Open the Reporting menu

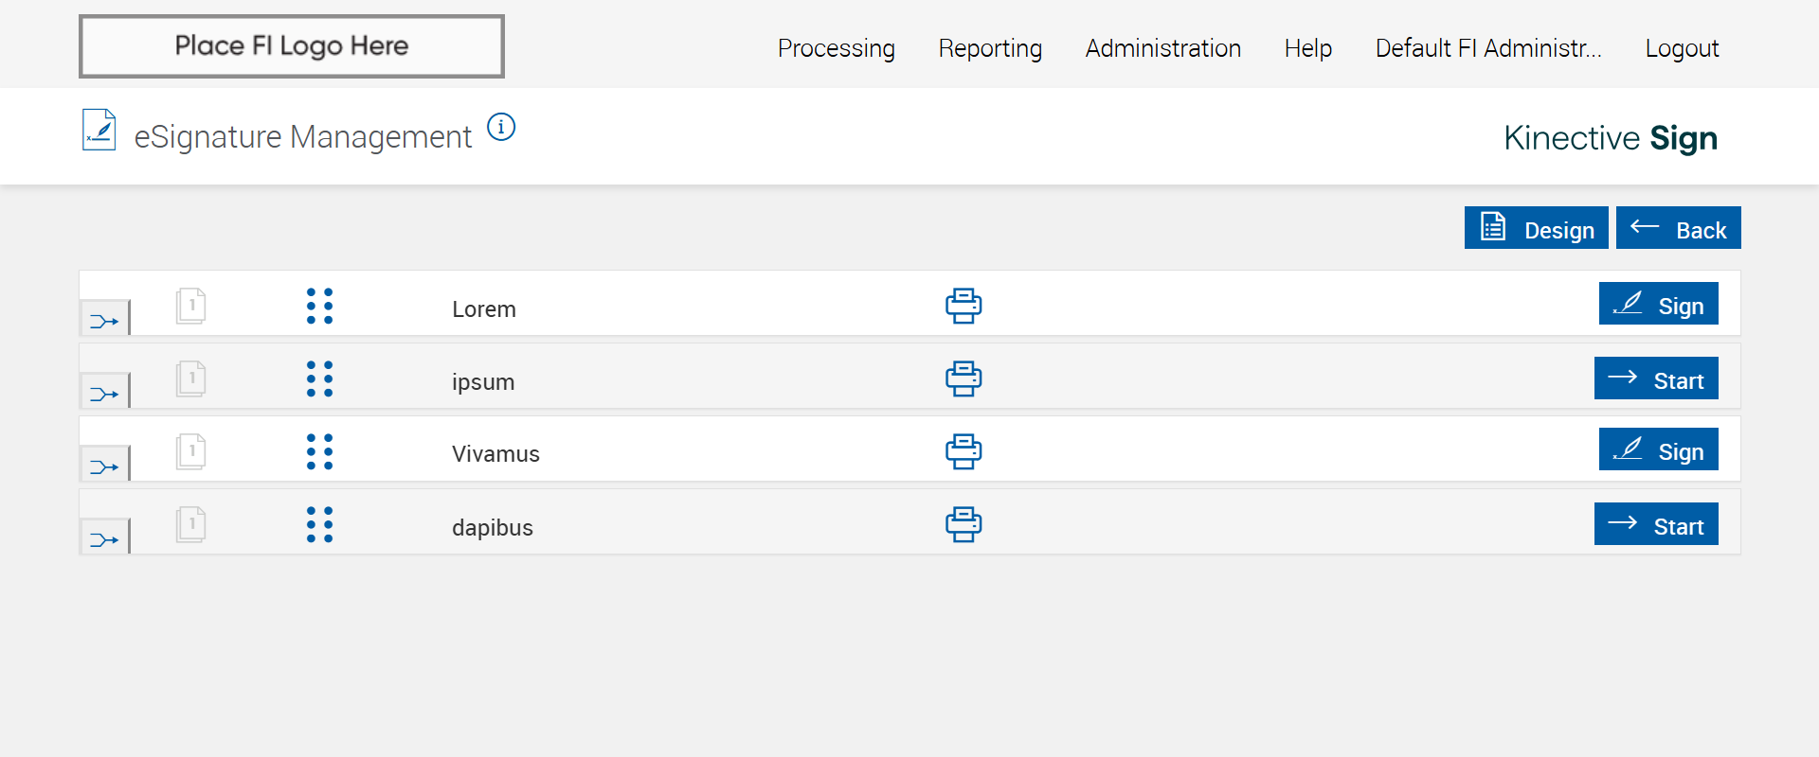[x=990, y=48]
